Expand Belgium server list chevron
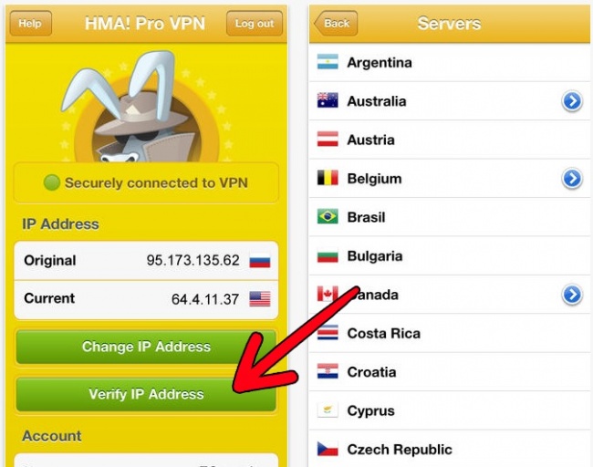Image resolution: width=593 pixels, height=467 pixels. click(572, 178)
